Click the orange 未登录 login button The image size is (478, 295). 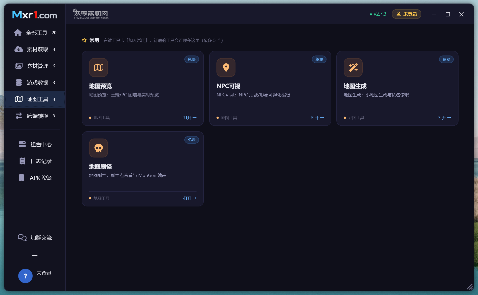click(x=406, y=14)
